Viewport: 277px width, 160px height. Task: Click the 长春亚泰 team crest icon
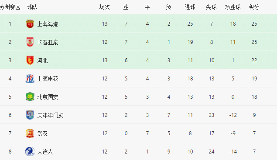coord(30,42)
